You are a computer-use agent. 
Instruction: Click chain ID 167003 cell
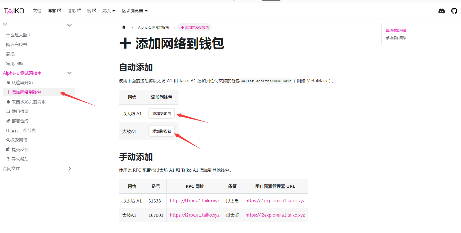click(x=156, y=215)
